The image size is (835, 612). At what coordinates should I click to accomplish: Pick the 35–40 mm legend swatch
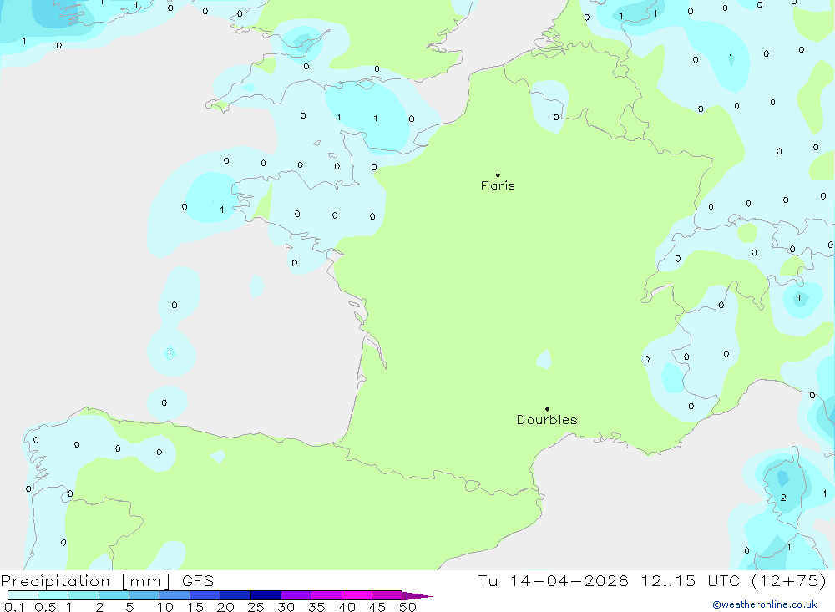pos(326,595)
